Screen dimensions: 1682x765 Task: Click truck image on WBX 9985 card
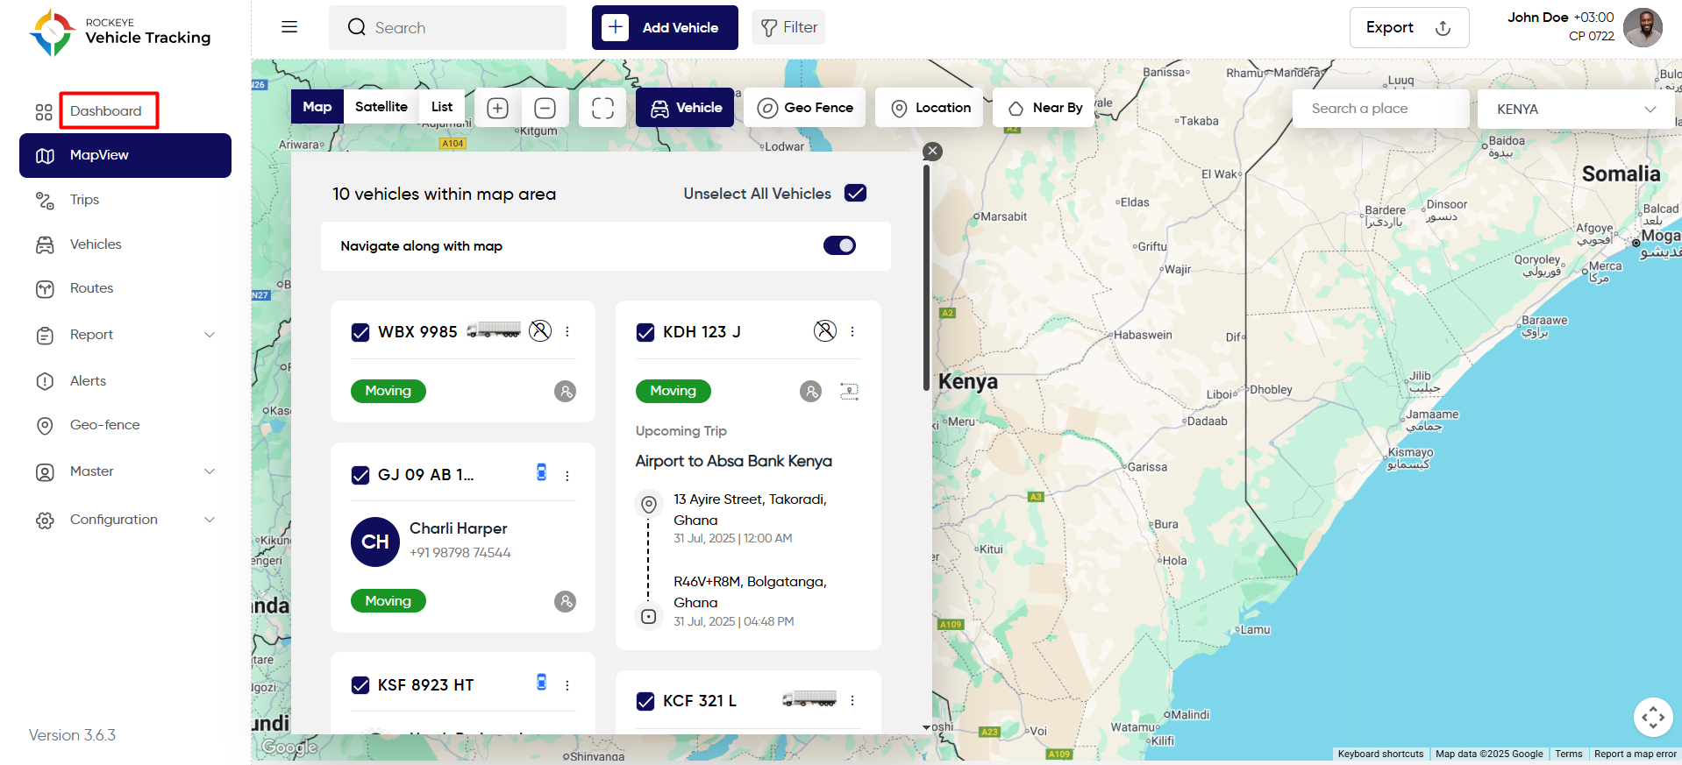(494, 329)
